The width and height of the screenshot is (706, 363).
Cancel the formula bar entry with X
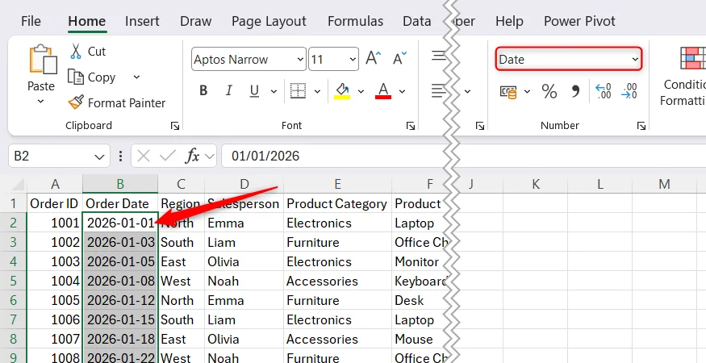point(143,156)
